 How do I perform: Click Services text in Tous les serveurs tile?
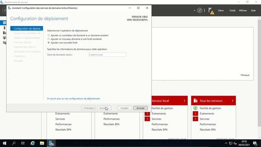[x=204, y=119]
